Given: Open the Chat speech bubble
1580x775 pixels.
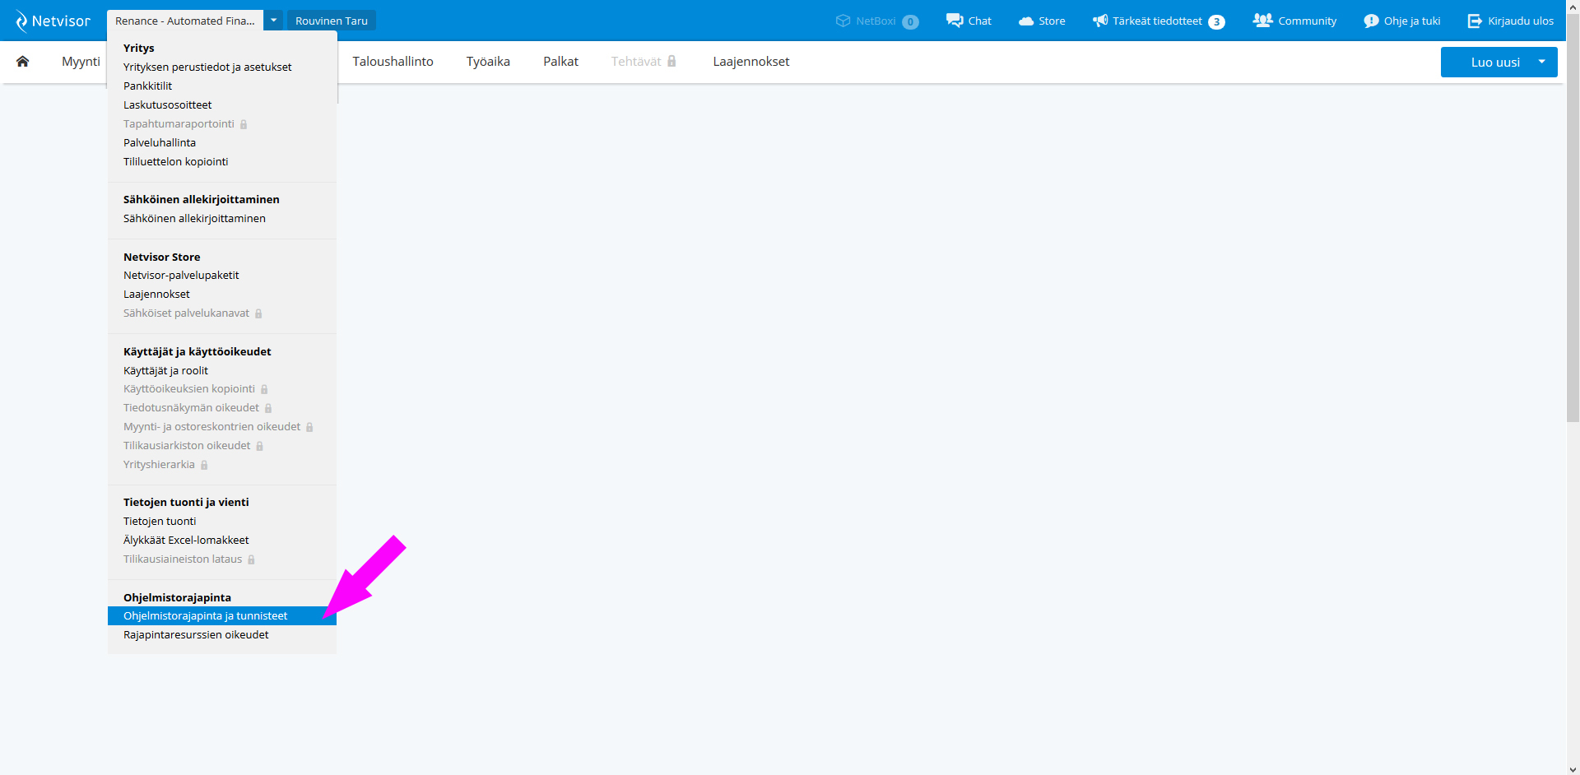Looking at the screenshot, I should [955, 21].
